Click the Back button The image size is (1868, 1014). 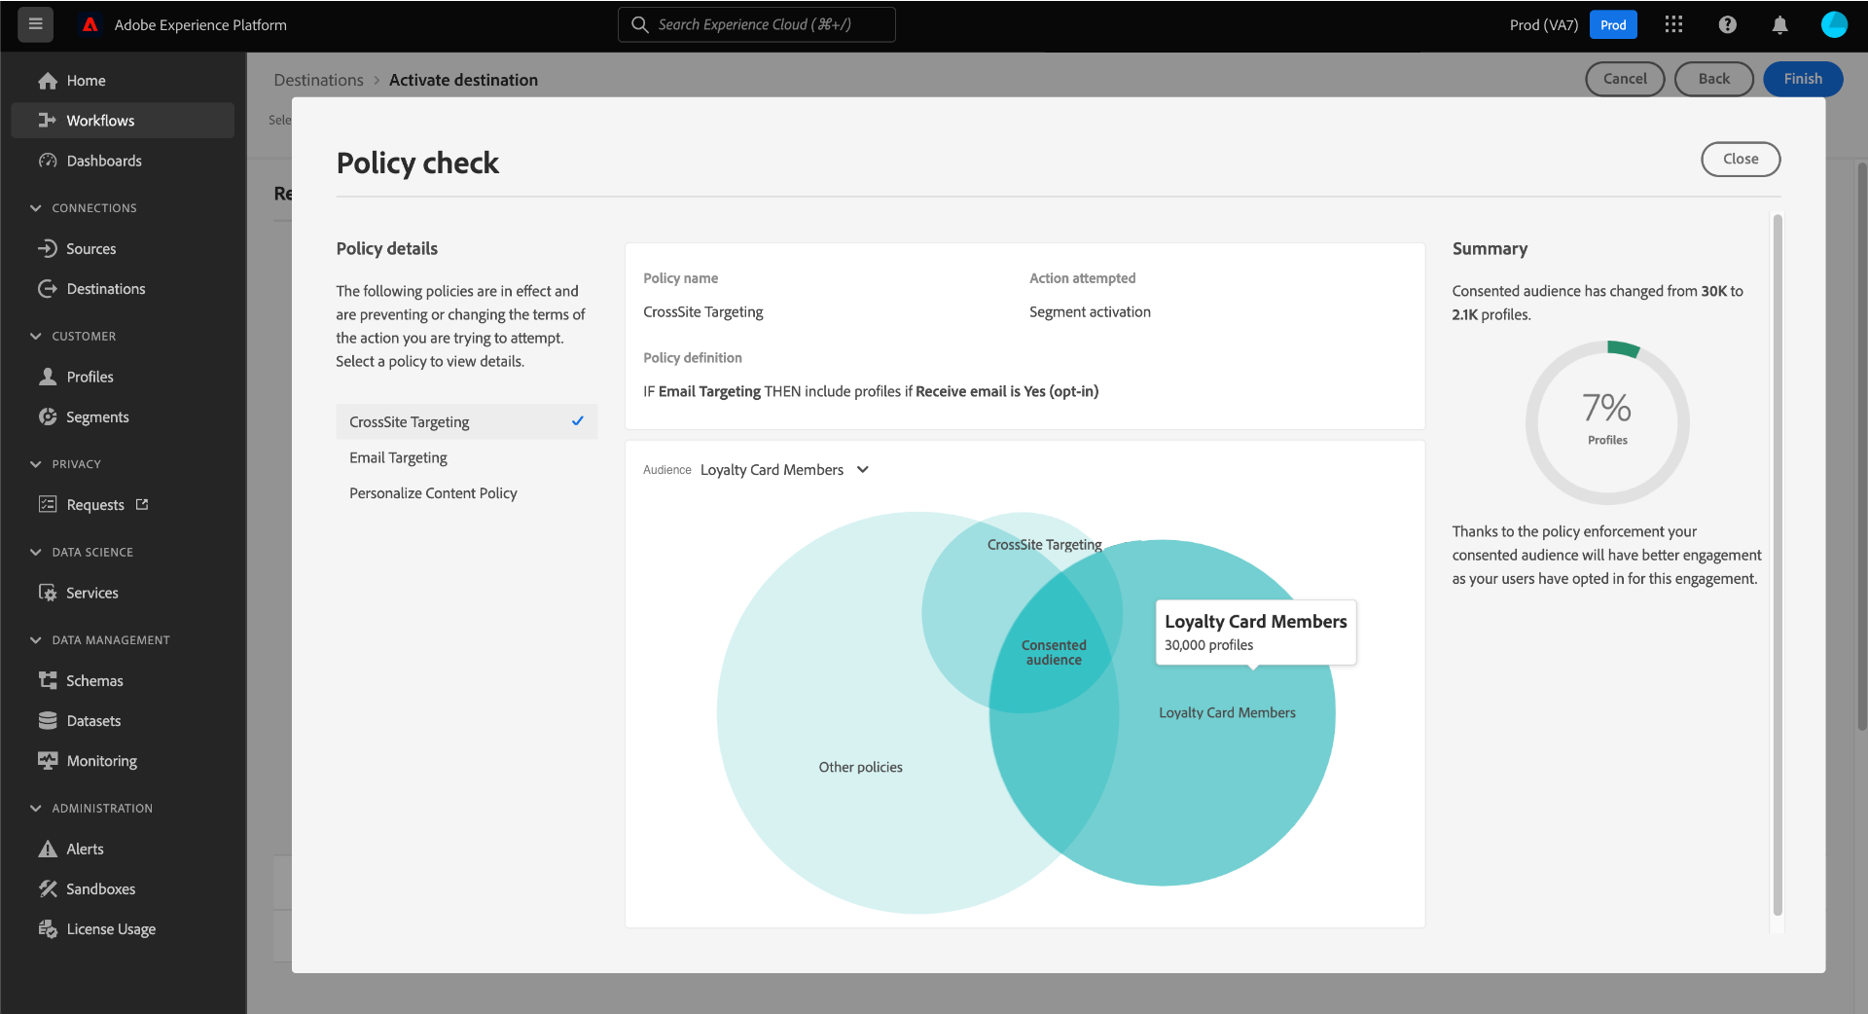[x=1714, y=79]
